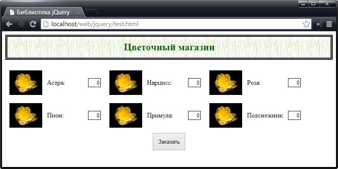The width and height of the screenshot is (338, 169).
Task: Minimize the browser window
Action: tap(303, 4)
